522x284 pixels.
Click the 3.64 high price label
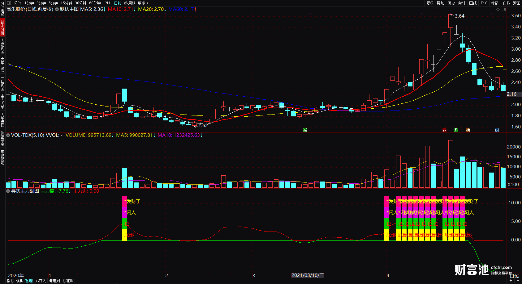click(x=459, y=16)
